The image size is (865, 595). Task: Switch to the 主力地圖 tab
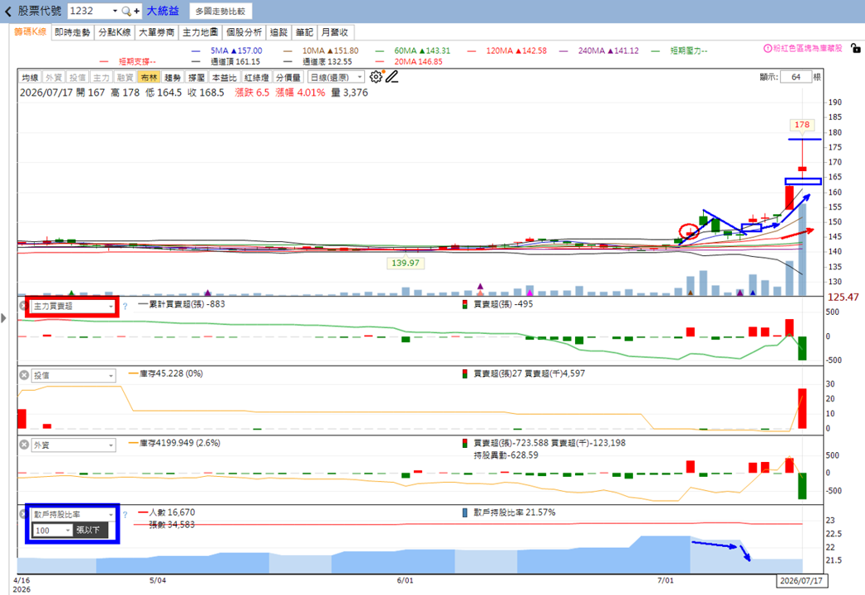tap(200, 32)
